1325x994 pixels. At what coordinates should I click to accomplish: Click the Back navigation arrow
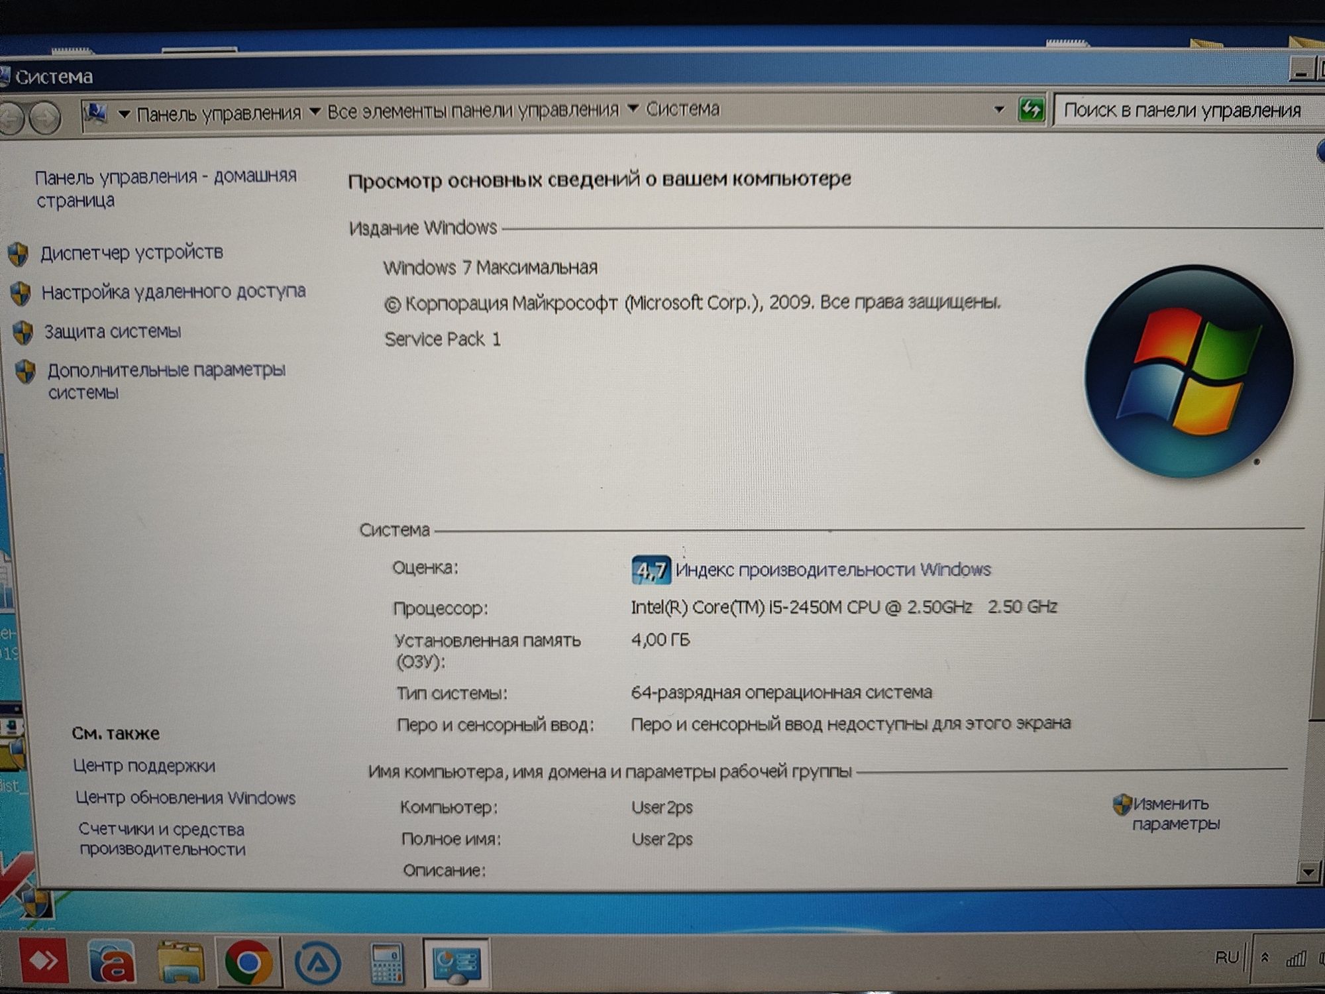[12, 119]
